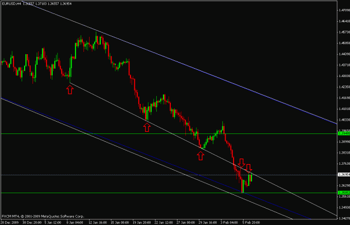
Task: Click the 1.47090 price scale label
Action: pos(344,10)
